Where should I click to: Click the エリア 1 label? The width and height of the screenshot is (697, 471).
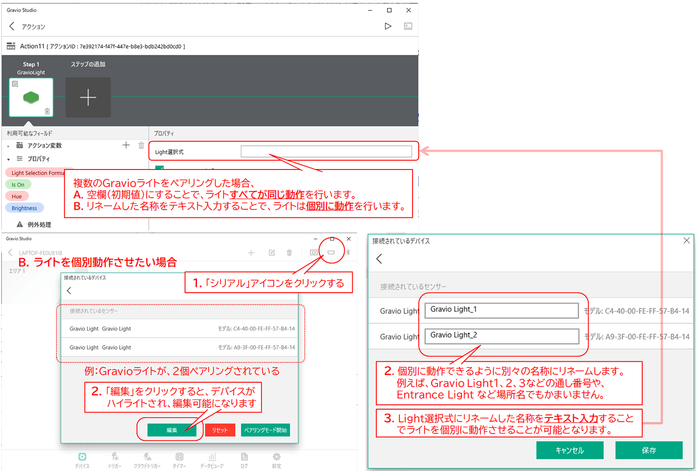[17, 271]
